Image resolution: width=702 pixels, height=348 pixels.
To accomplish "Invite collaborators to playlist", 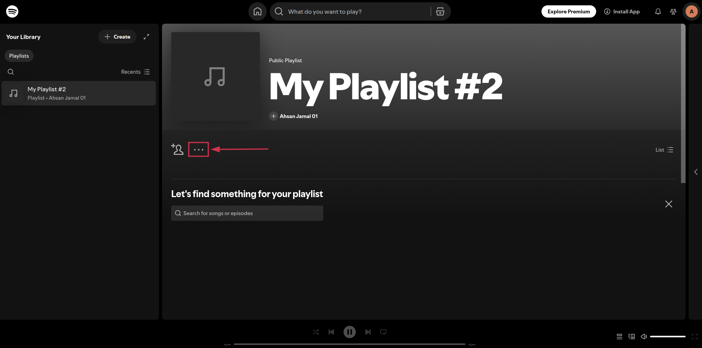I will point(177,149).
